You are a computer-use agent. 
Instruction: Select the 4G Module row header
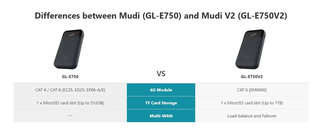click(161, 90)
